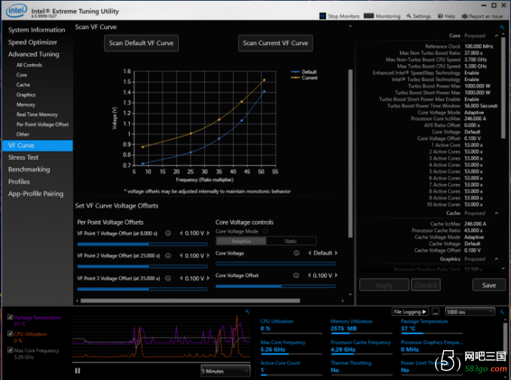Go to Stress Test page
This screenshot has width=511, height=380.
(x=23, y=158)
